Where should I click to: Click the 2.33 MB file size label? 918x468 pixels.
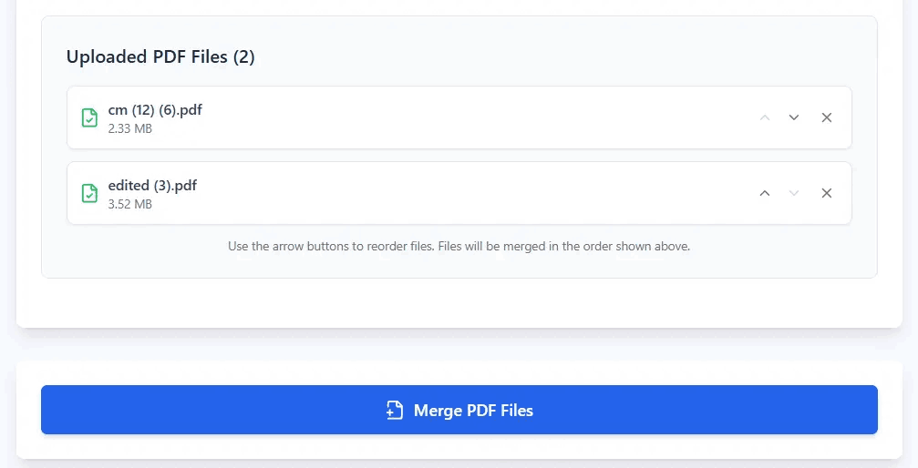[129, 129]
